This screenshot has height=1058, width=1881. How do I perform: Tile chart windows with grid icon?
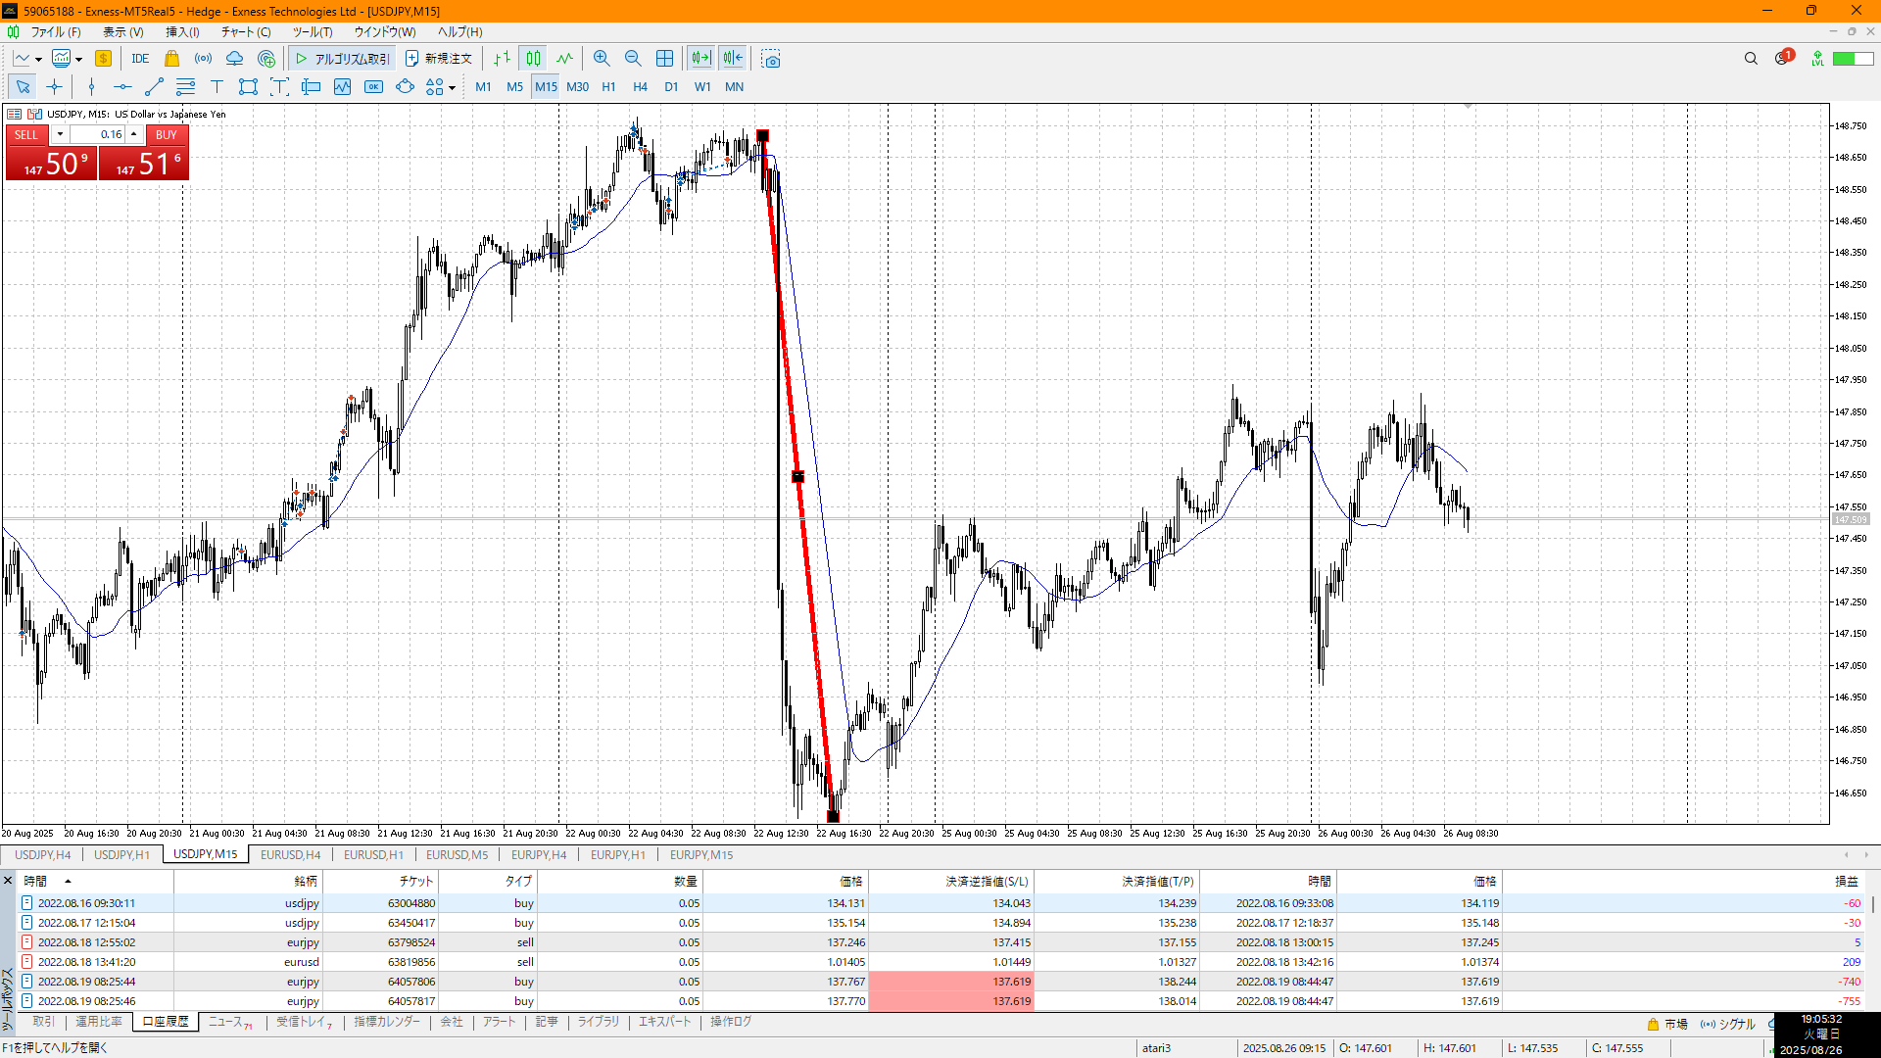pos(664,59)
